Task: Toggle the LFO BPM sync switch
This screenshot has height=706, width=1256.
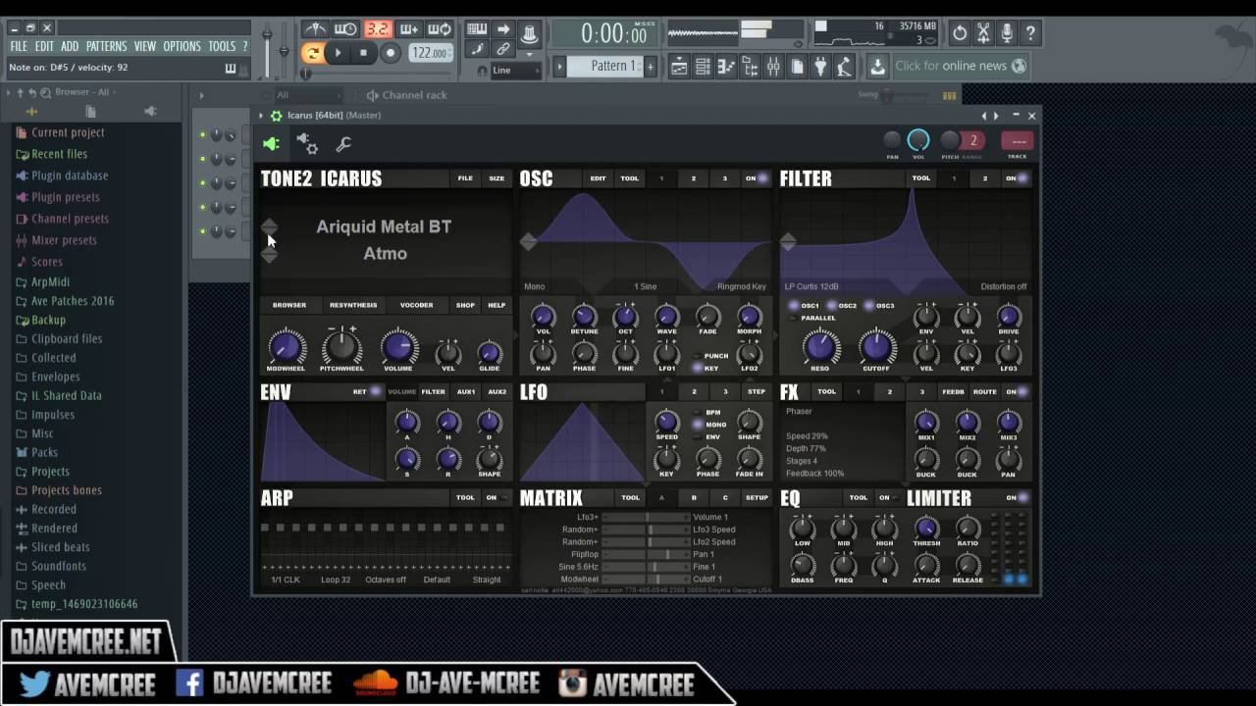Action: [x=698, y=413]
